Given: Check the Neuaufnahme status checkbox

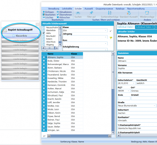Looking at the screenshot, I should [x=44, y=27].
